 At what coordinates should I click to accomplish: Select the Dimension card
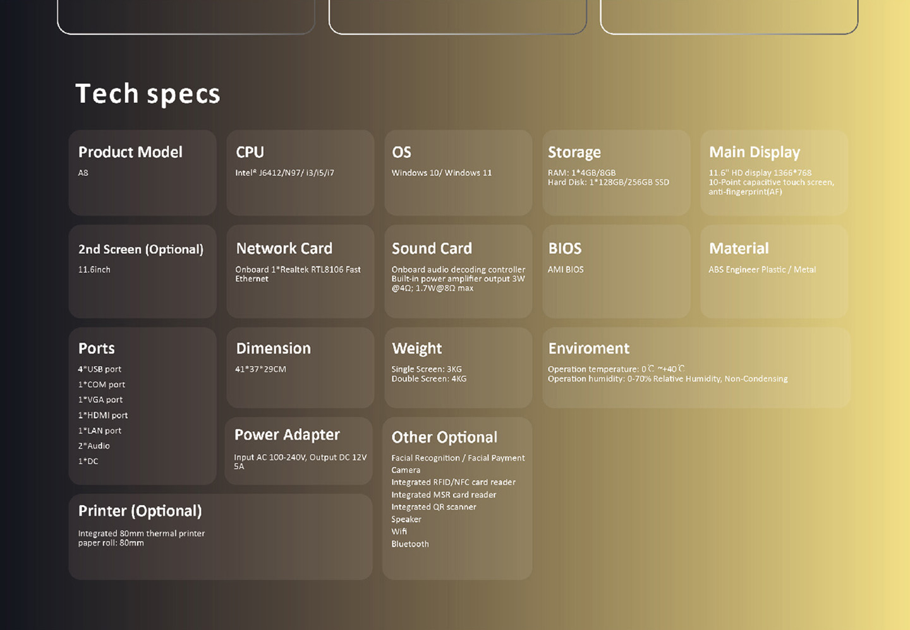click(x=300, y=367)
